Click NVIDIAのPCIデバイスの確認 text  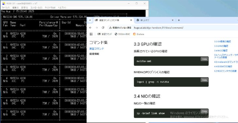[152, 72]
